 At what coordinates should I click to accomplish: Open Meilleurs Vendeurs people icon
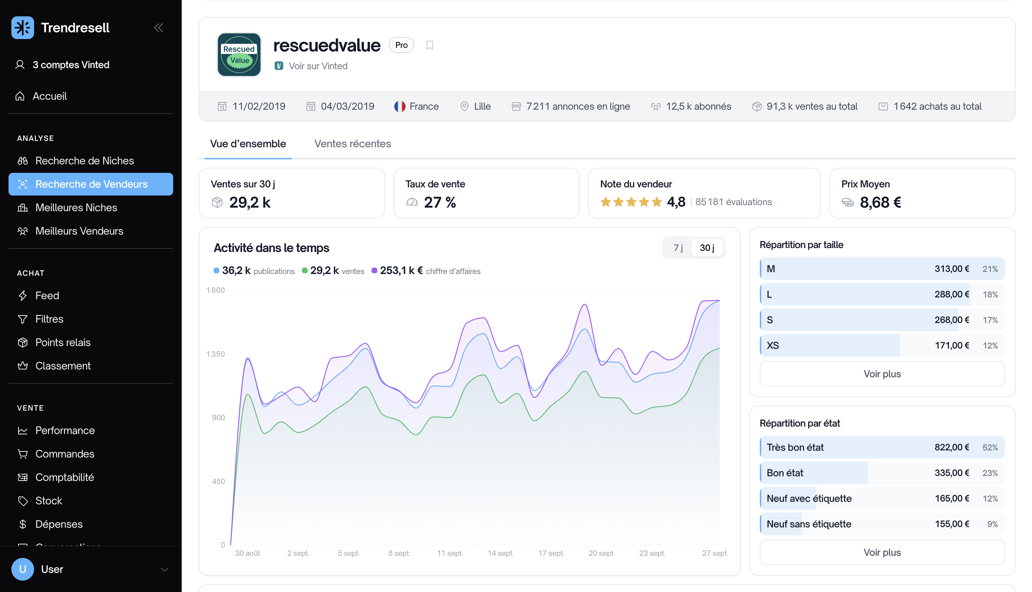click(23, 231)
